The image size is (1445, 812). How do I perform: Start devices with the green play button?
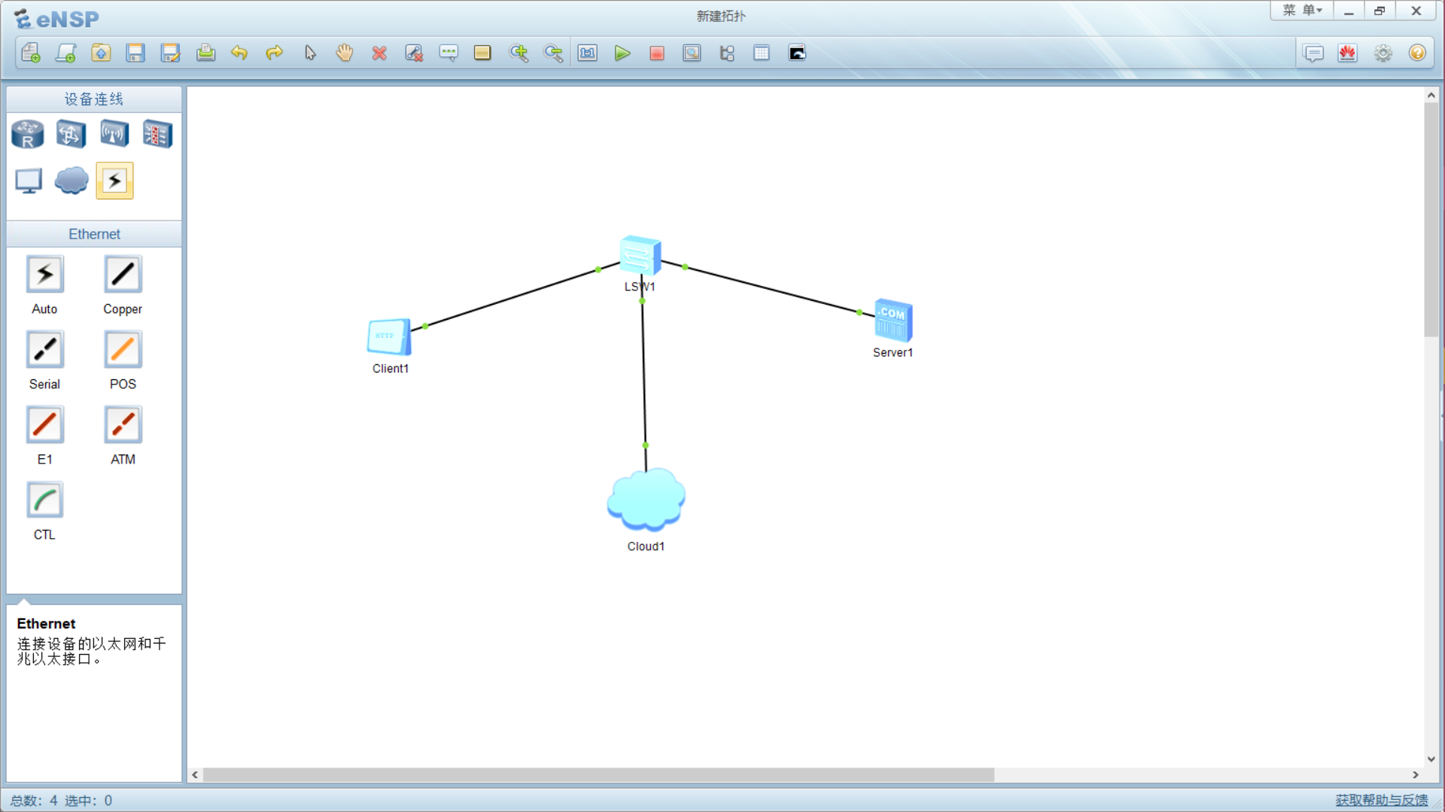622,53
